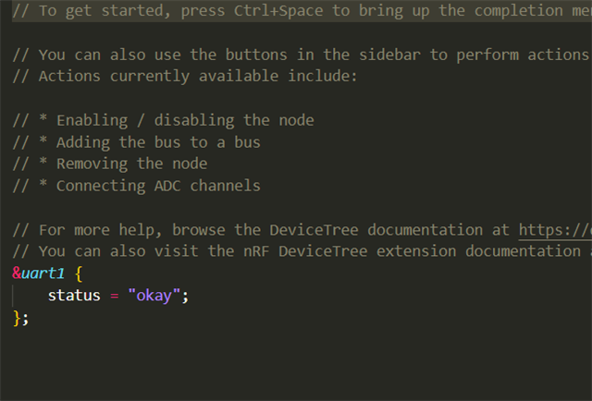This screenshot has height=401, width=592.
Task: Click the equals sign after status
Action: 115,296
